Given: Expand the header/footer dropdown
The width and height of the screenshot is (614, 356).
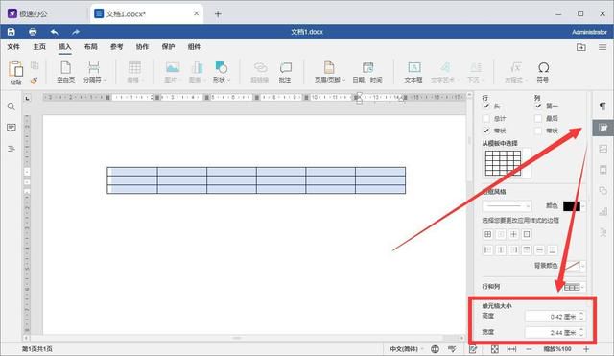Looking at the screenshot, I should pyautogui.click(x=330, y=72).
